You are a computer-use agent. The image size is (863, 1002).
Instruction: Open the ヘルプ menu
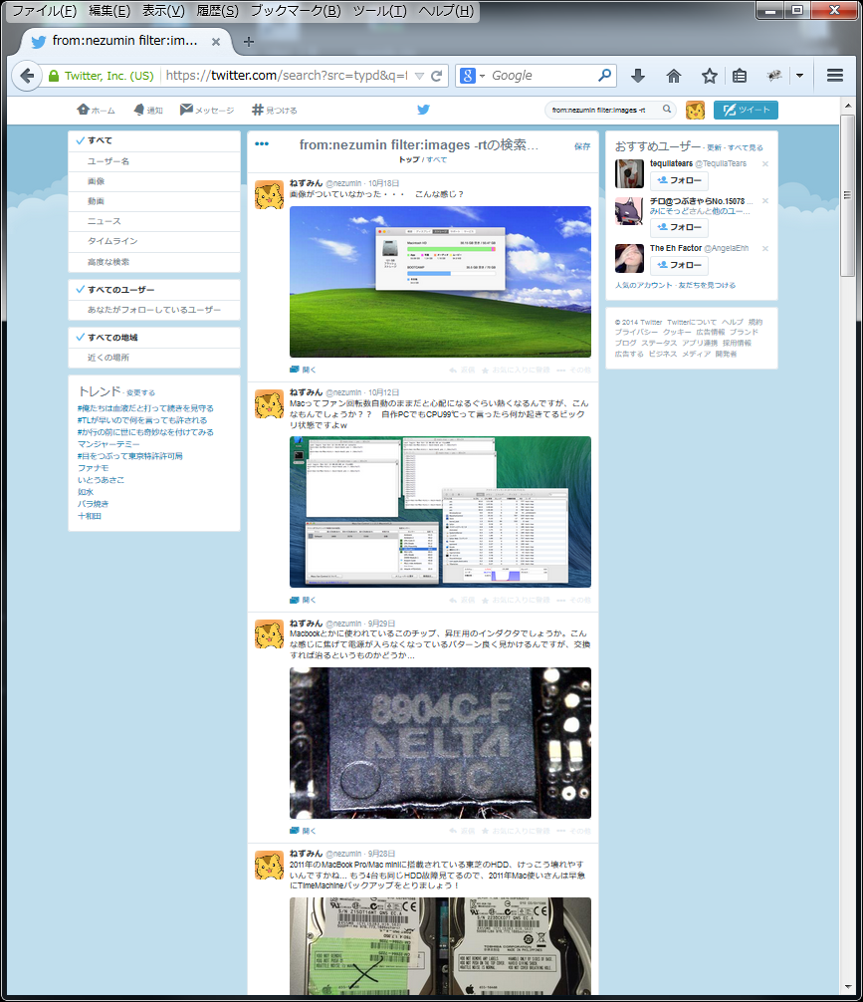(x=447, y=11)
